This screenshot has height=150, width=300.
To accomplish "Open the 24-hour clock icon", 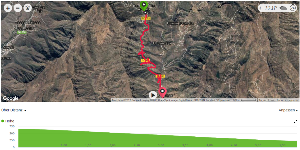I will (293, 8).
